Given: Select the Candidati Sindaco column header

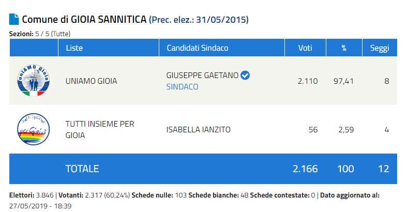Looking at the screenshot, I should point(197,48).
